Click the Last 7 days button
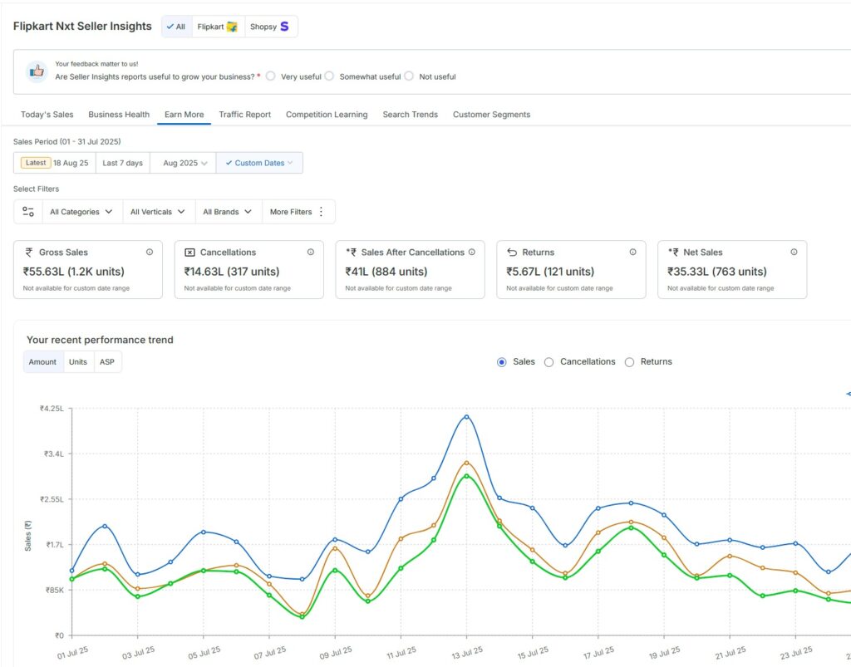851x667 pixels. [122, 163]
